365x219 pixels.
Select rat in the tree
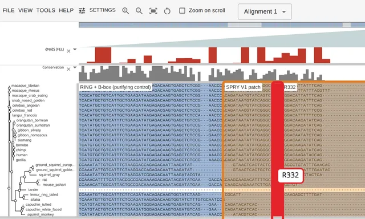[x=44, y=180]
